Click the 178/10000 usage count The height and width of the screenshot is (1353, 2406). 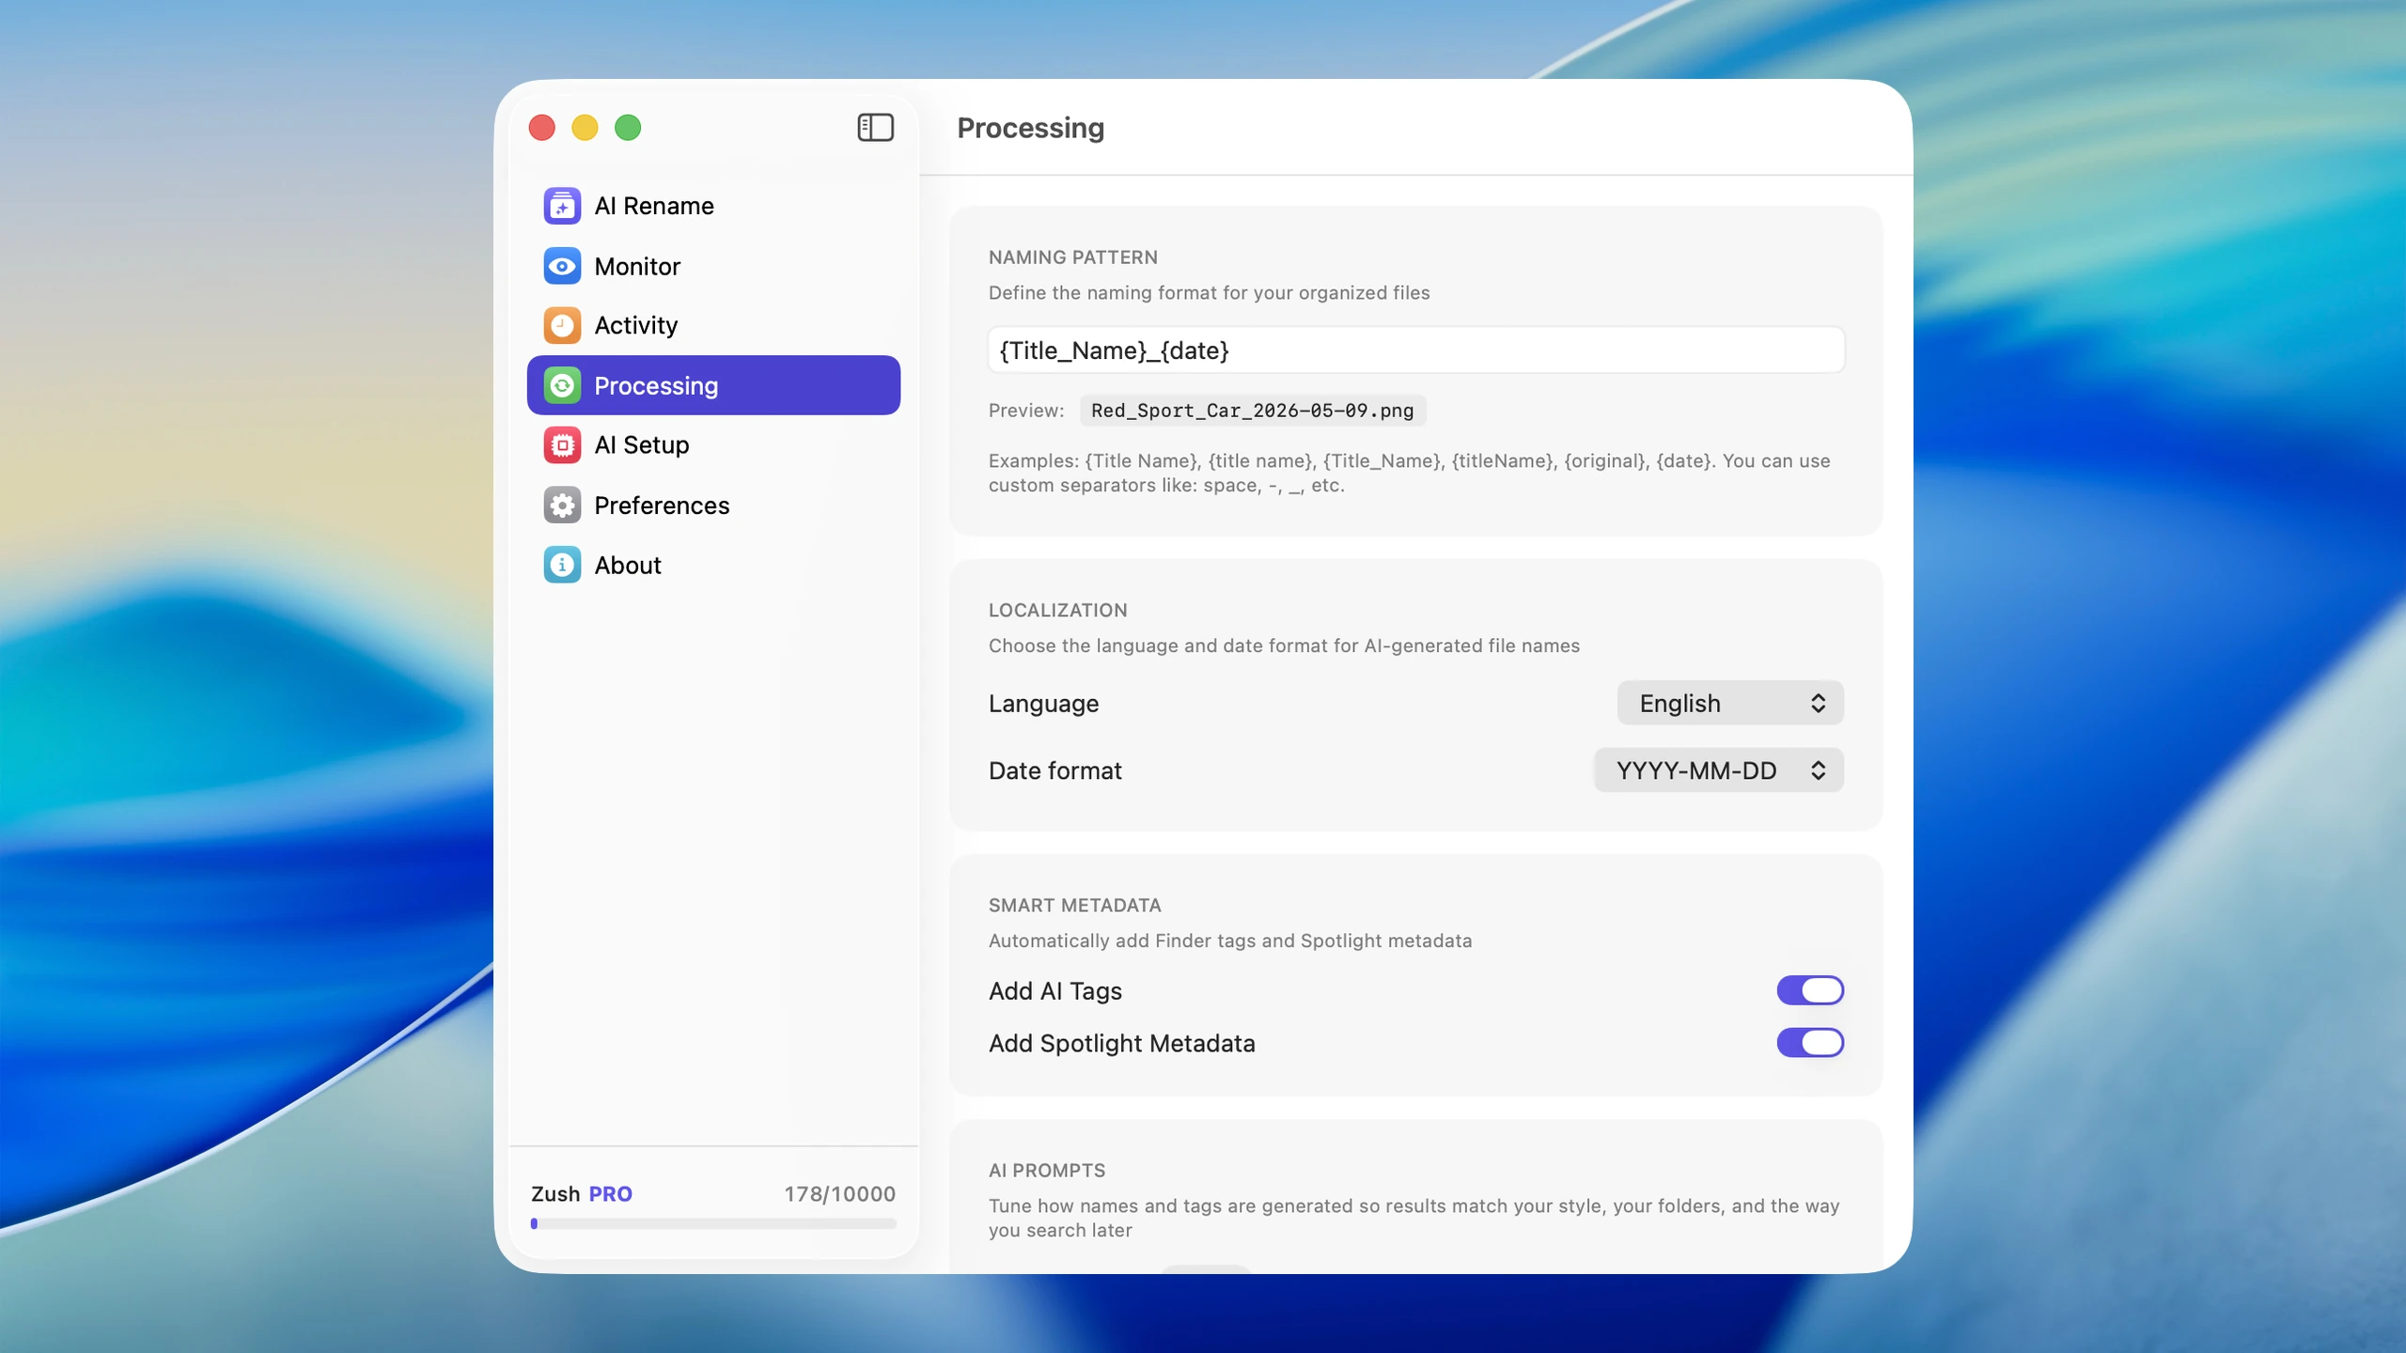(x=839, y=1194)
